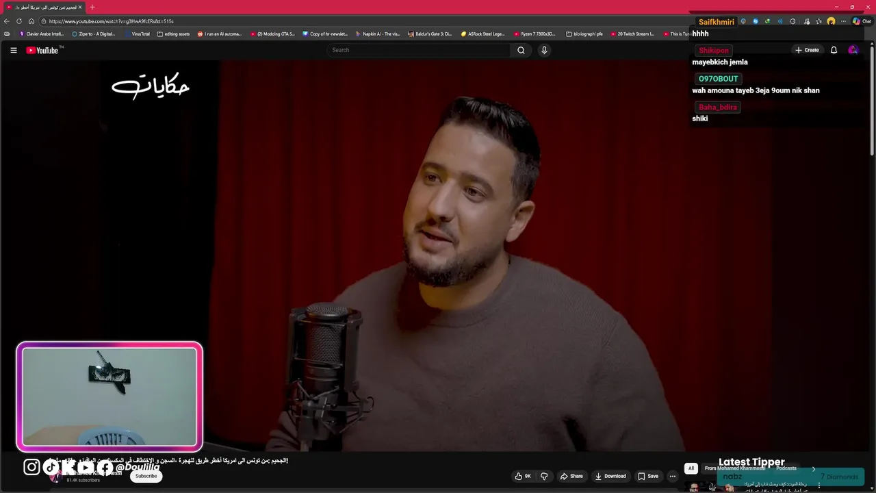Open the three-dot more actions menu
Image resolution: width=876 pixels, height=493 pixels.
click(x=673, y=476)
